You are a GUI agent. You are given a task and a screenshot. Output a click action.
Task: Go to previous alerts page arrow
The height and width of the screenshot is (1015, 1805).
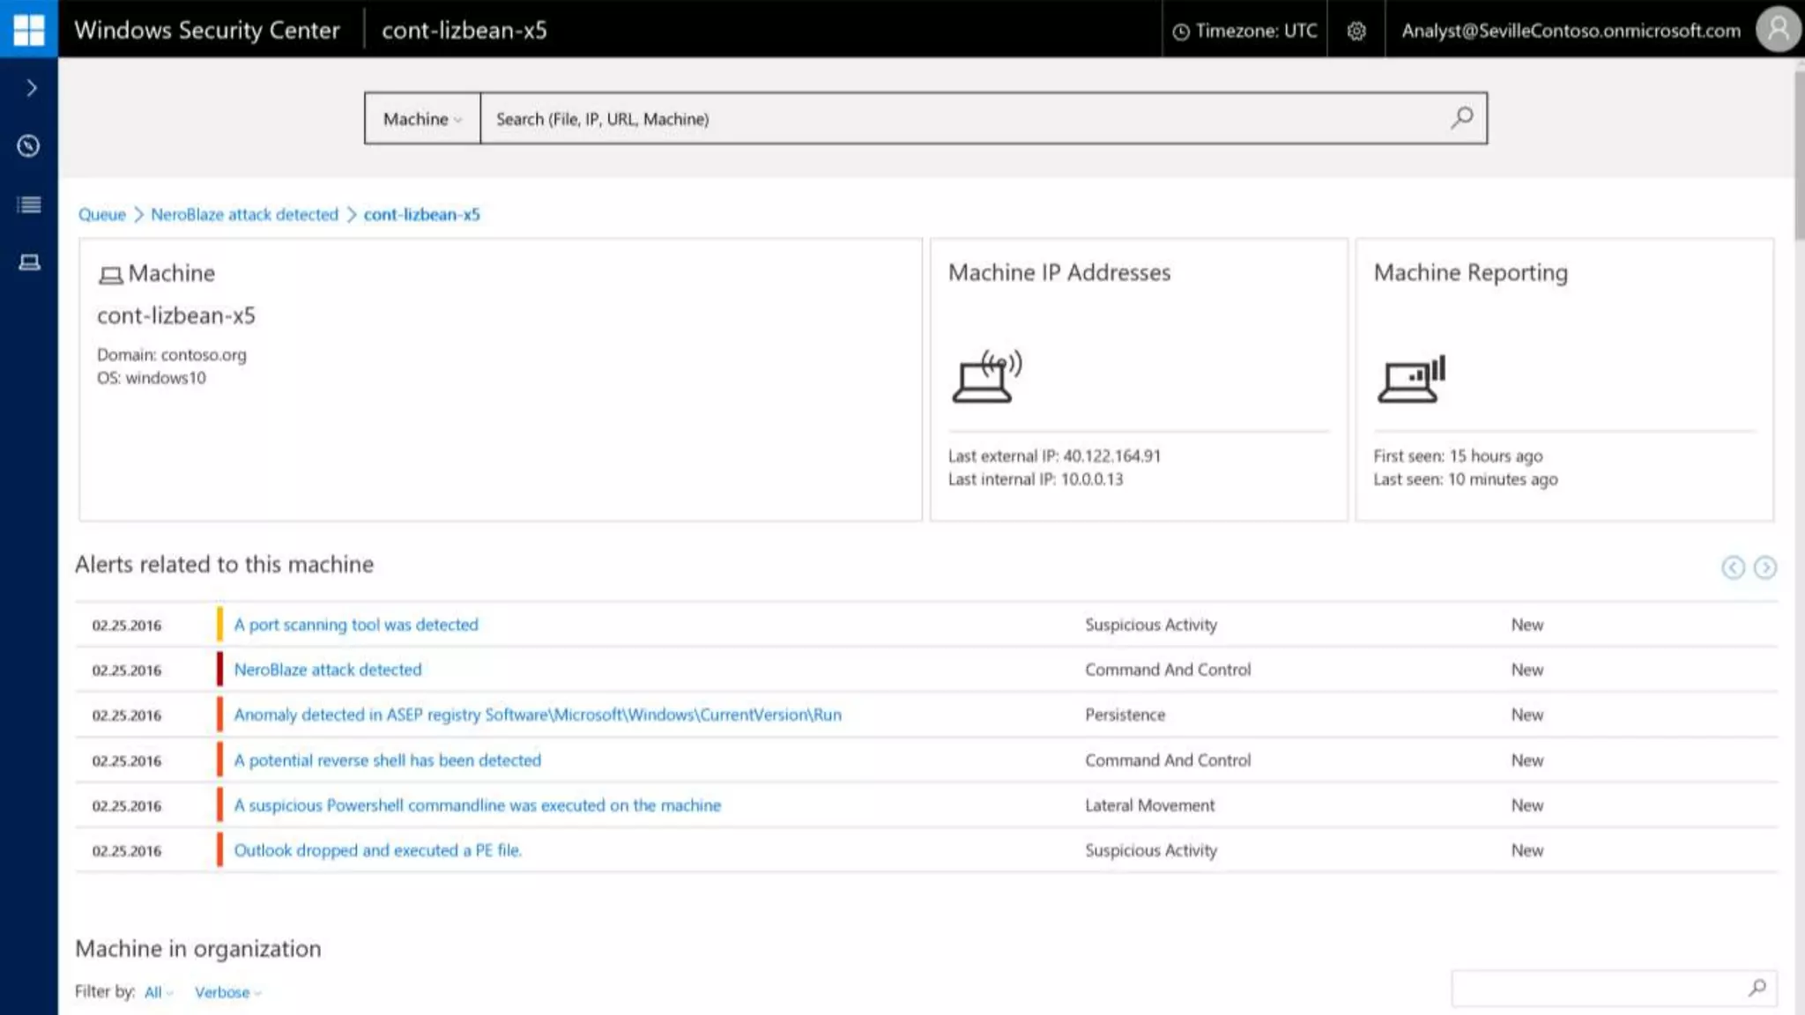point(1733,567)
